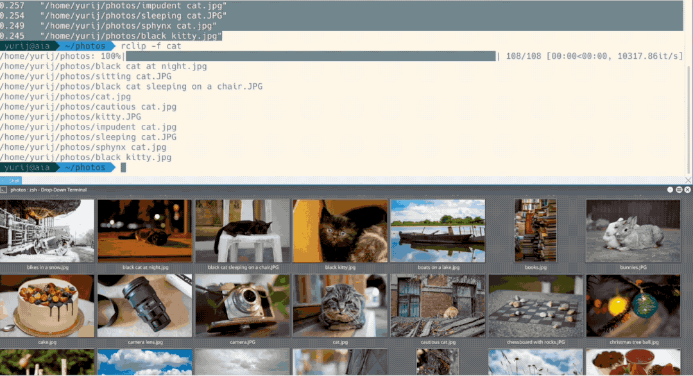Click the '~/photos' segment of the last prompt
The width and height of the screenshot is (693, 376).
point(85,168)
